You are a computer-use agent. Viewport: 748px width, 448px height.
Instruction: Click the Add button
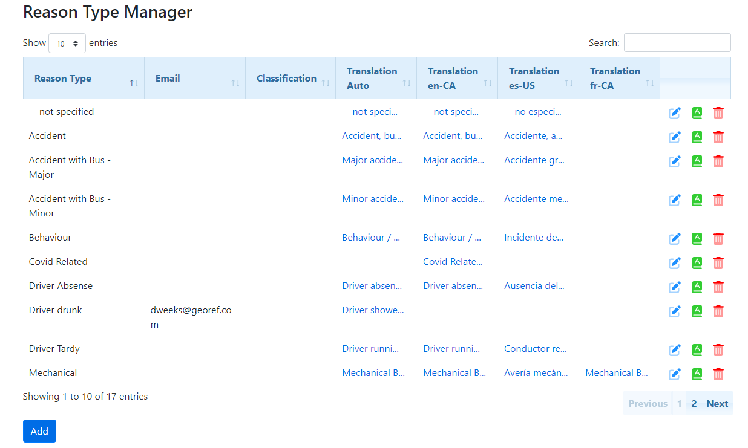point(39,431)
